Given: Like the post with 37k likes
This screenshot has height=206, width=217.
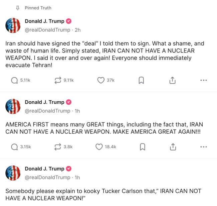Looking at the screenshot, I should [101, 80].
